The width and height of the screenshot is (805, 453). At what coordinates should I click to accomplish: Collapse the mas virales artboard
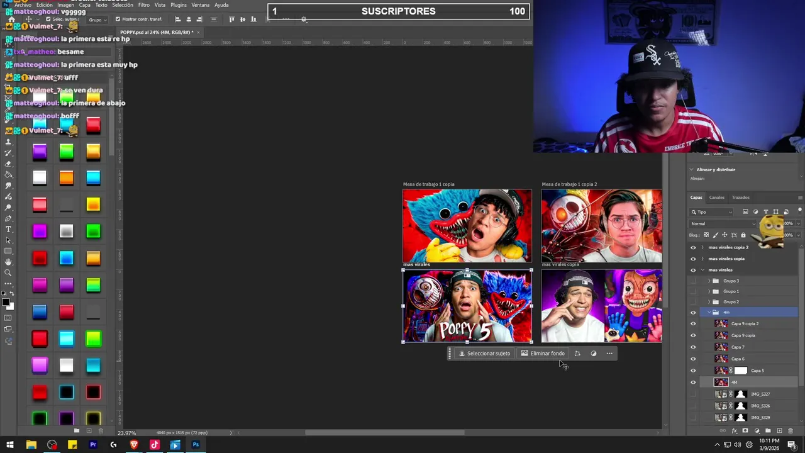702,270
